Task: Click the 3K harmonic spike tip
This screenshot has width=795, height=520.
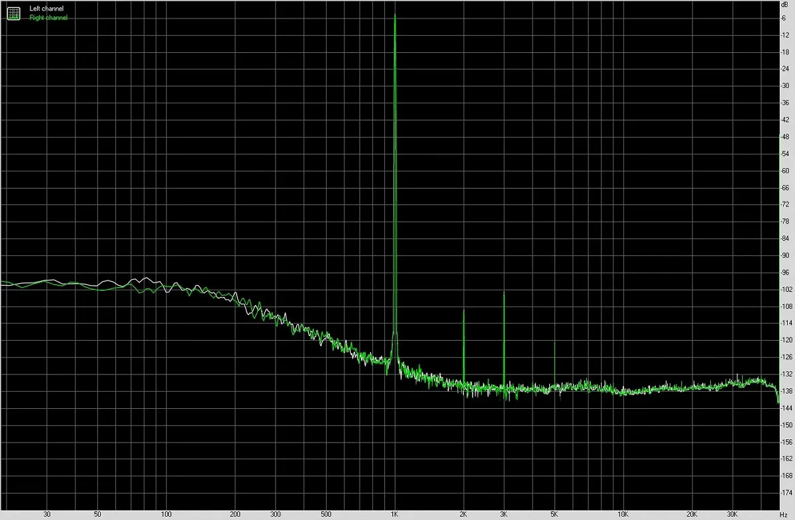Action: (x=504, y=293)
